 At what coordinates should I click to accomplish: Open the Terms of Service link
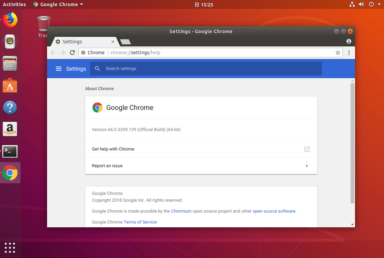140,222
